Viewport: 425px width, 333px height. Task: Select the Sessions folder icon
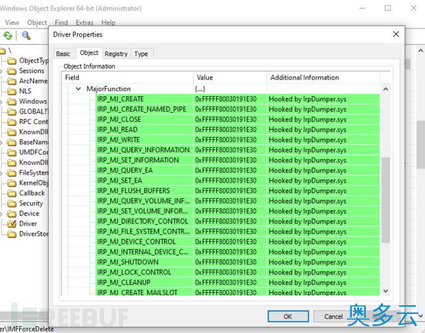click(12, 71)
